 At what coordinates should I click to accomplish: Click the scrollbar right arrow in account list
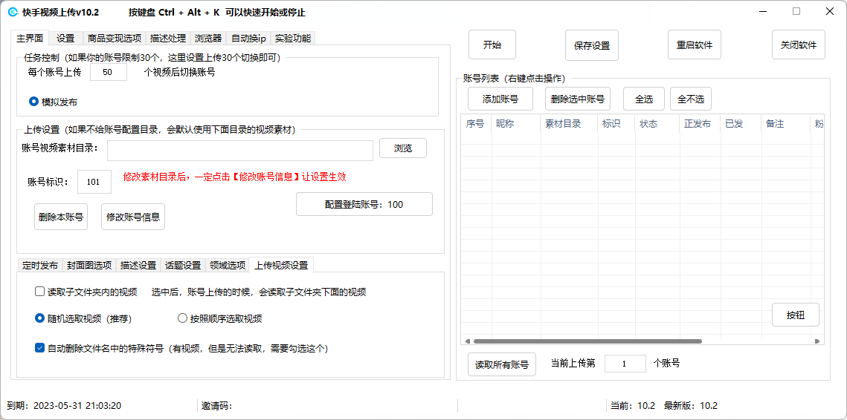(817, 341)
